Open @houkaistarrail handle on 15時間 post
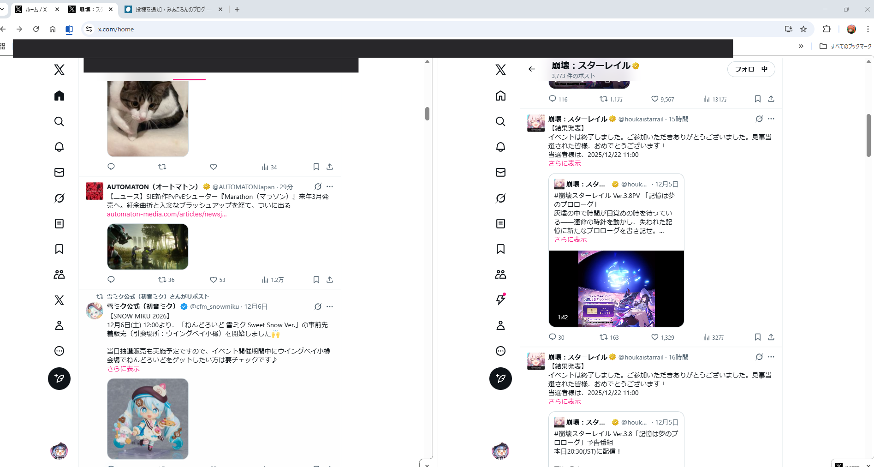 pos(641,119)
